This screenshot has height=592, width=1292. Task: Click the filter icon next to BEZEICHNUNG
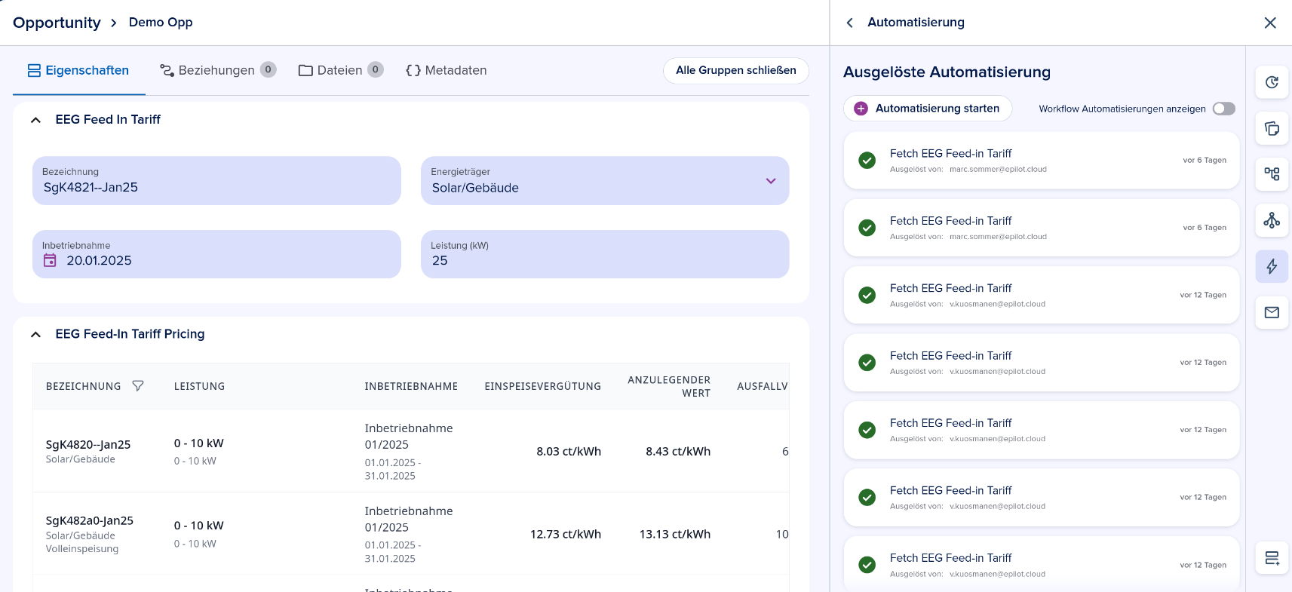[138, 385]
